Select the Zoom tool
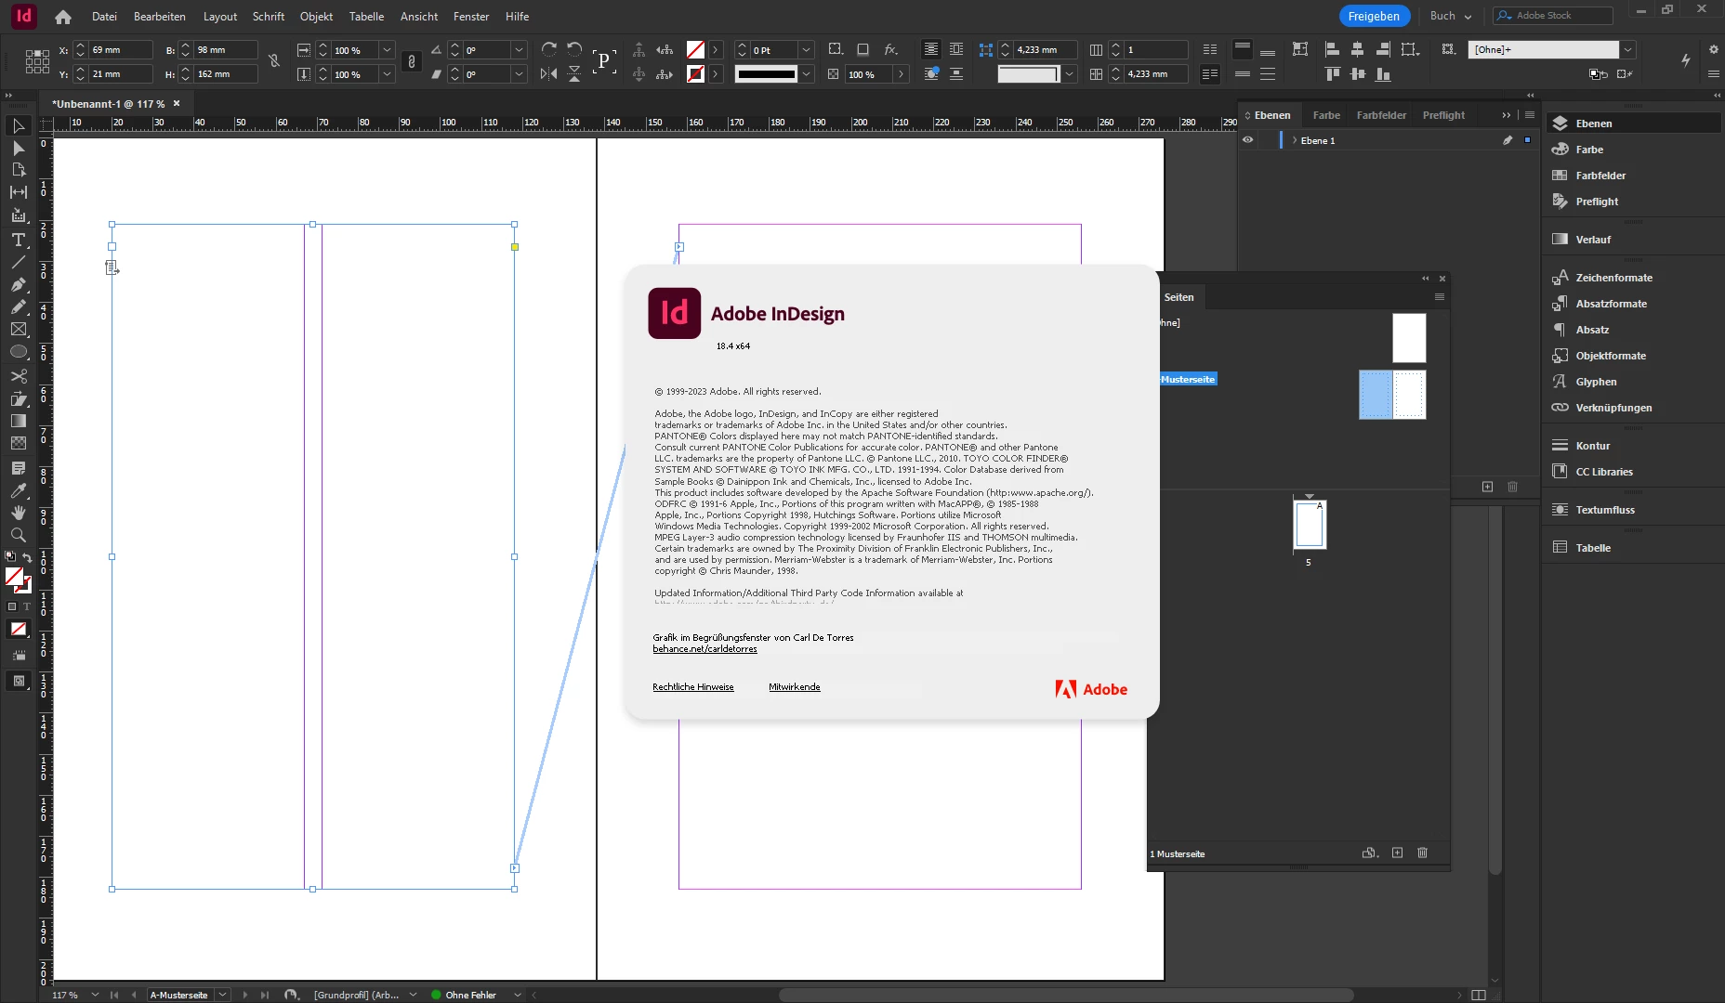This screenshot has height=1003, width=1725. pos(19,535)
